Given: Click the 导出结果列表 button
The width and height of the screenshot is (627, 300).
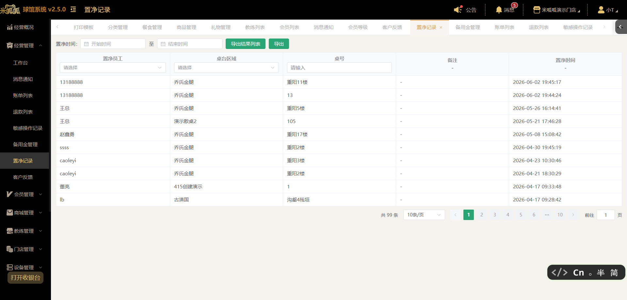Looking at the screenshot, I should [x=246, y=44].
